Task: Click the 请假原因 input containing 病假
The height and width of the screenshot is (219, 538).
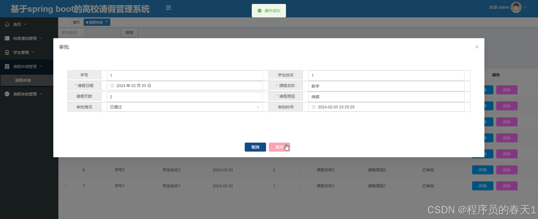Action: tap(386, 97)
